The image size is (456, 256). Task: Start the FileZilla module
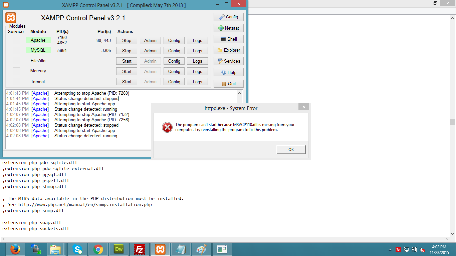(x=127, y=61)
